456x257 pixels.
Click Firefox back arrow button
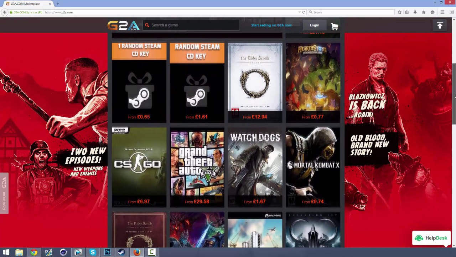(5, 12)
